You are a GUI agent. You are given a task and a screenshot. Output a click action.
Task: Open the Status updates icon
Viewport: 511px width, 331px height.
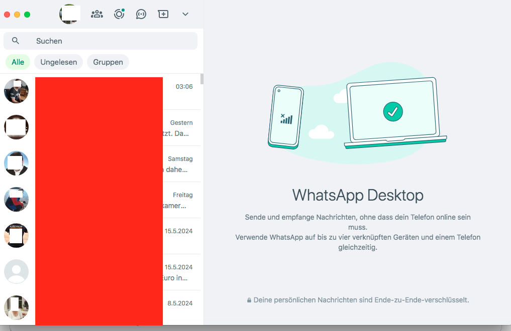point(119,14)
